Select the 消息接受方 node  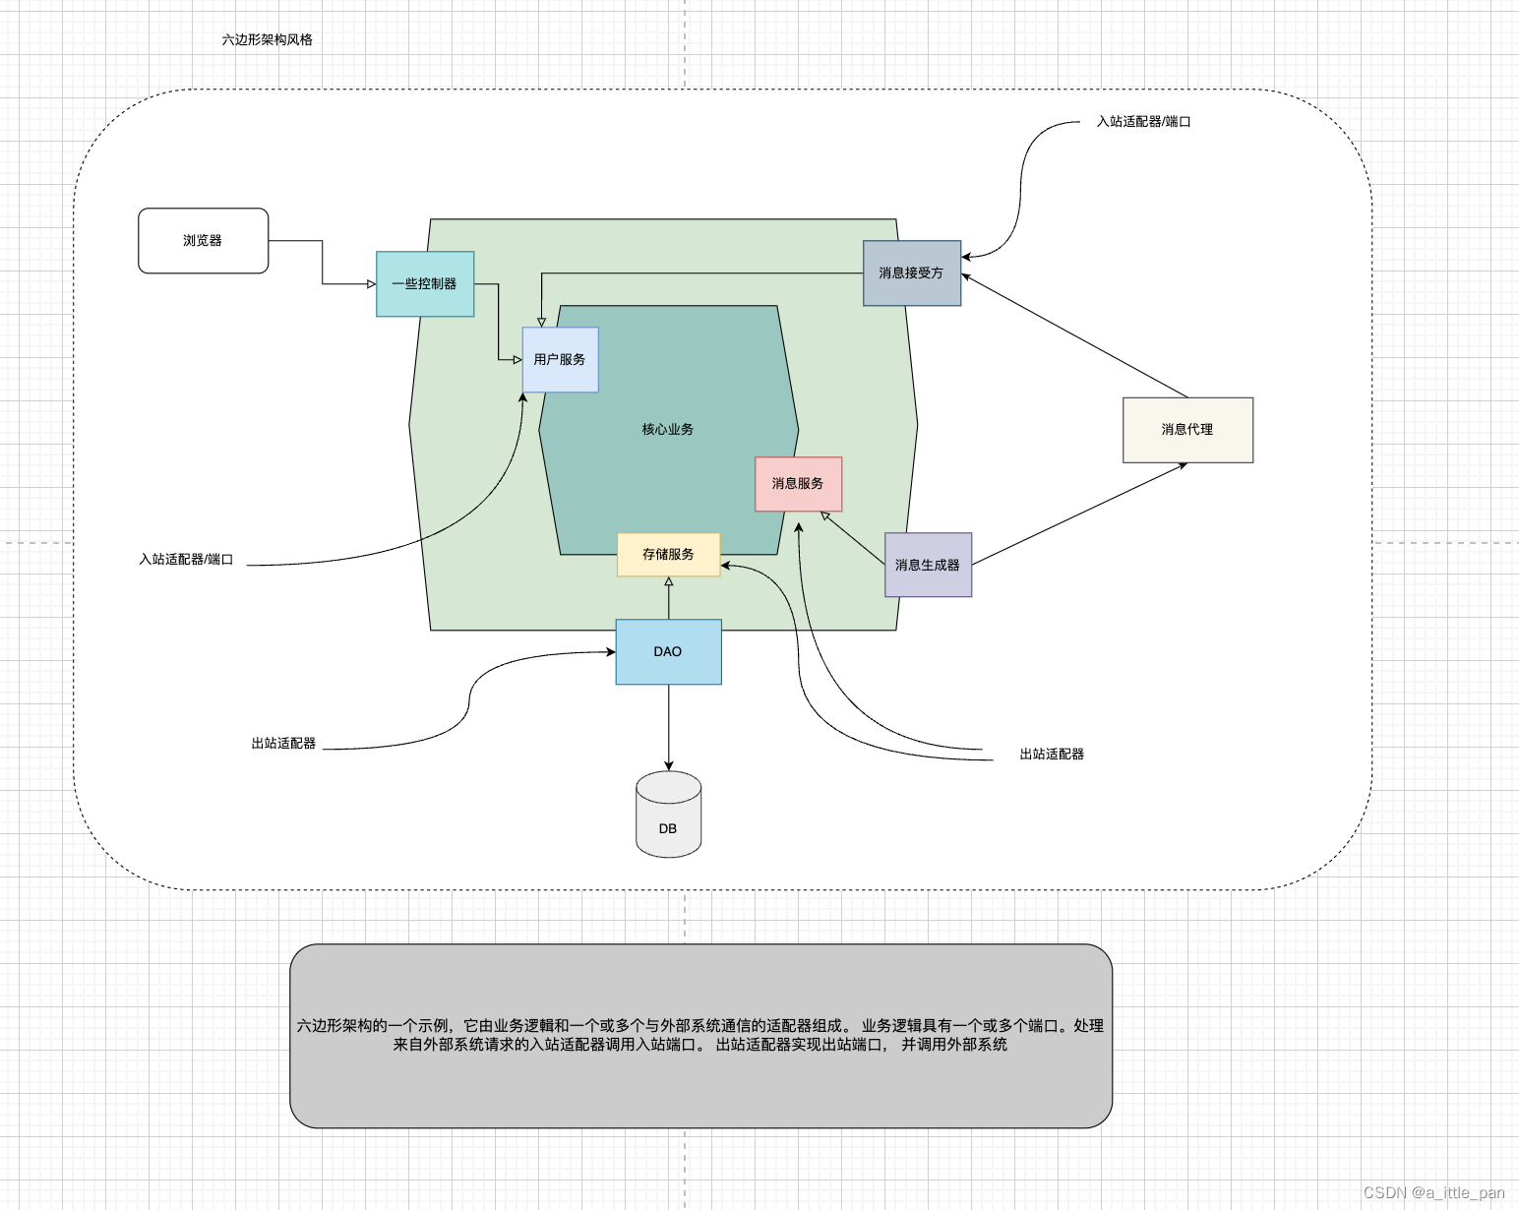[x=912, y=272]
